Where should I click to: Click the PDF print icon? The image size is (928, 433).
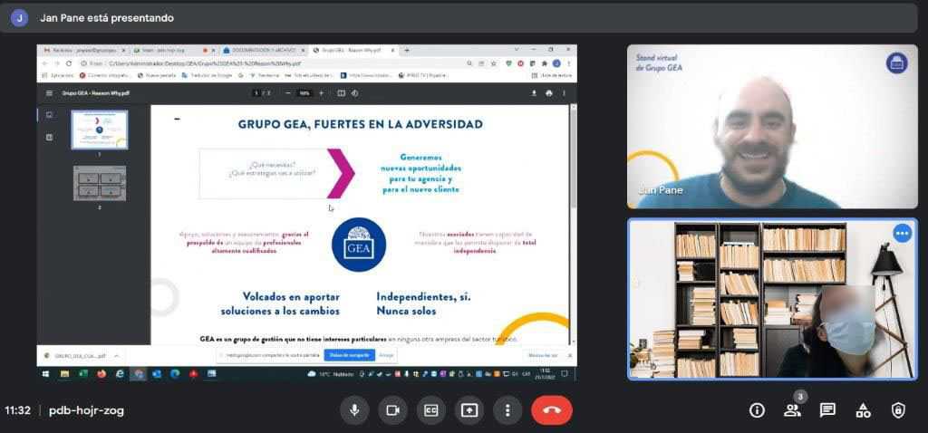pyautogui.click(x=549, y=92)
